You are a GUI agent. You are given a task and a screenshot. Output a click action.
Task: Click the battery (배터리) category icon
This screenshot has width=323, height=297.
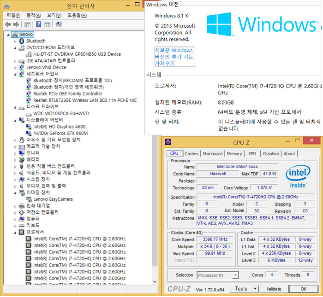click(x=22, y=159)
